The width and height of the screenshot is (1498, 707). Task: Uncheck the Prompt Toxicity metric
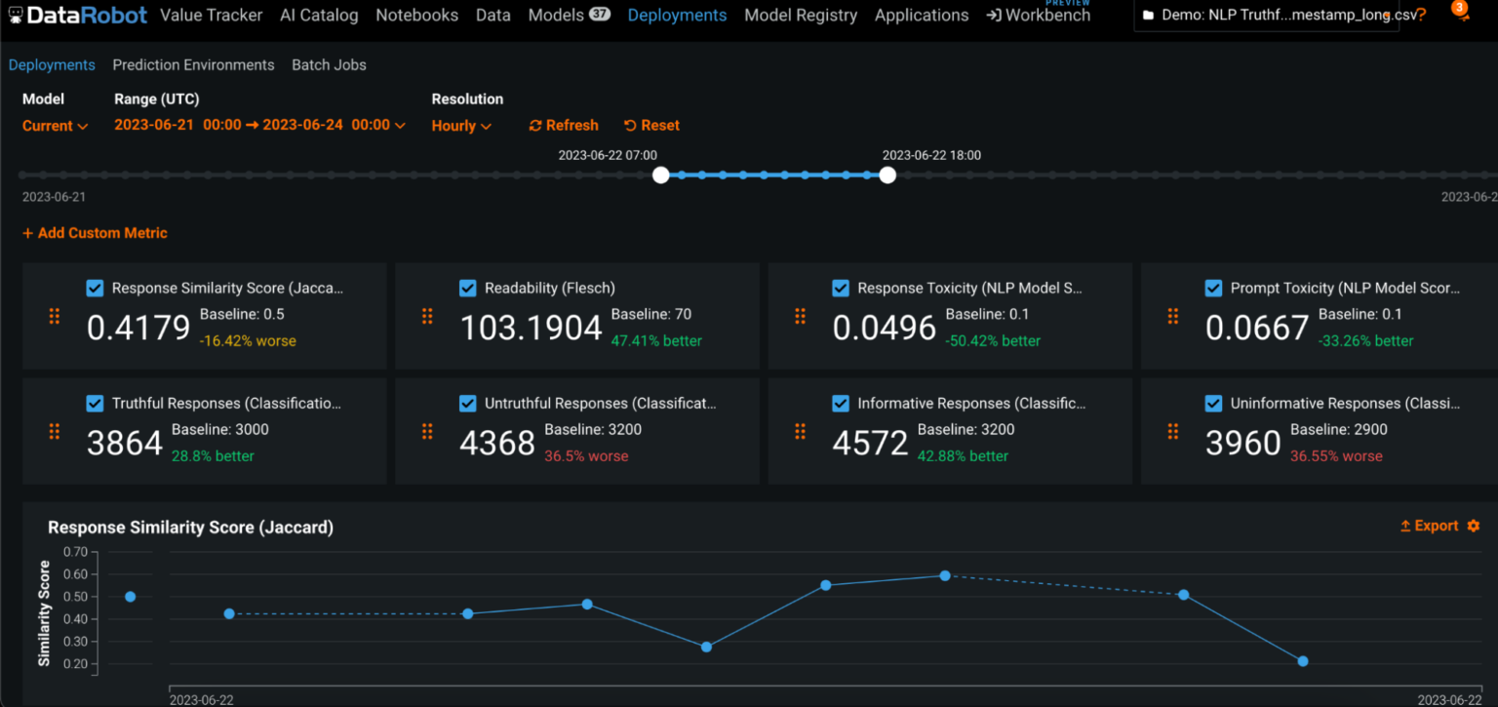click(1213, 288)
